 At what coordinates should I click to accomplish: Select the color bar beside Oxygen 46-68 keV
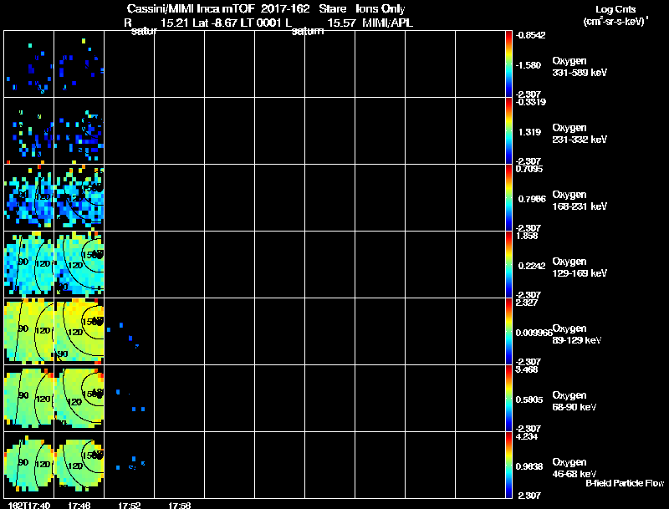click(x=508, y=465)
